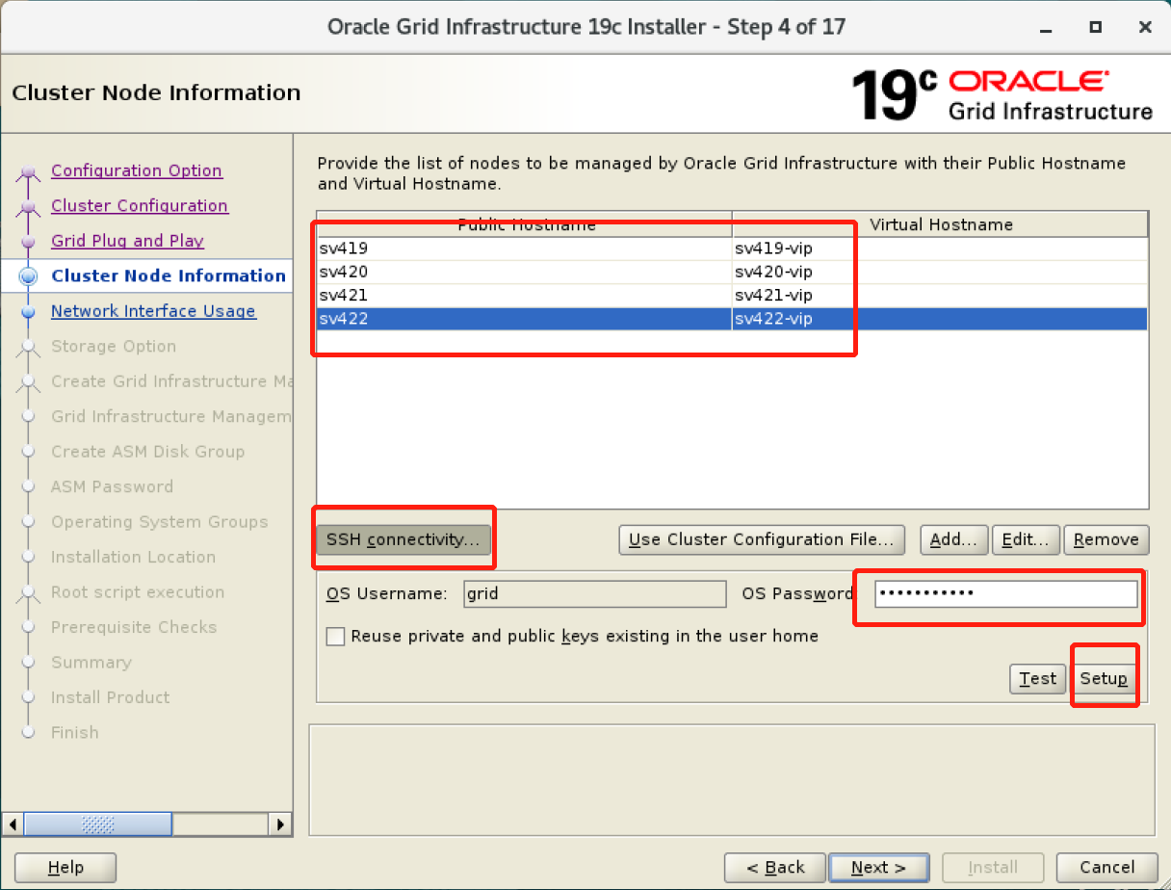
Task: Click Setup to configure SSH
Action: pos(1104,679)
